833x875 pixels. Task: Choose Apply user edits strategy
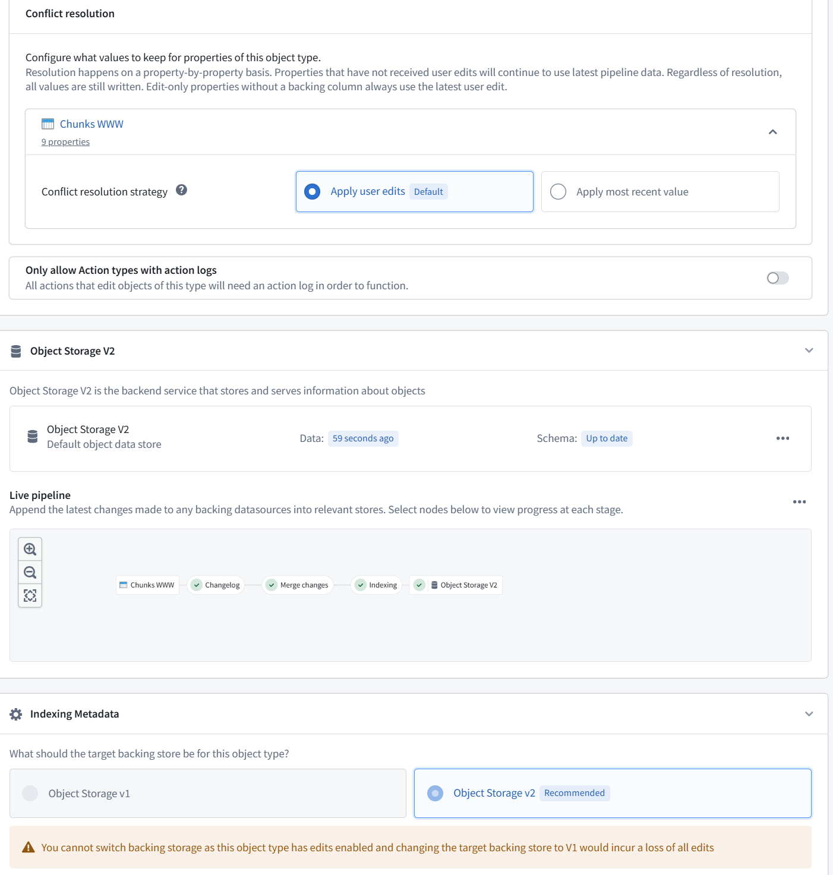[415, 191]
